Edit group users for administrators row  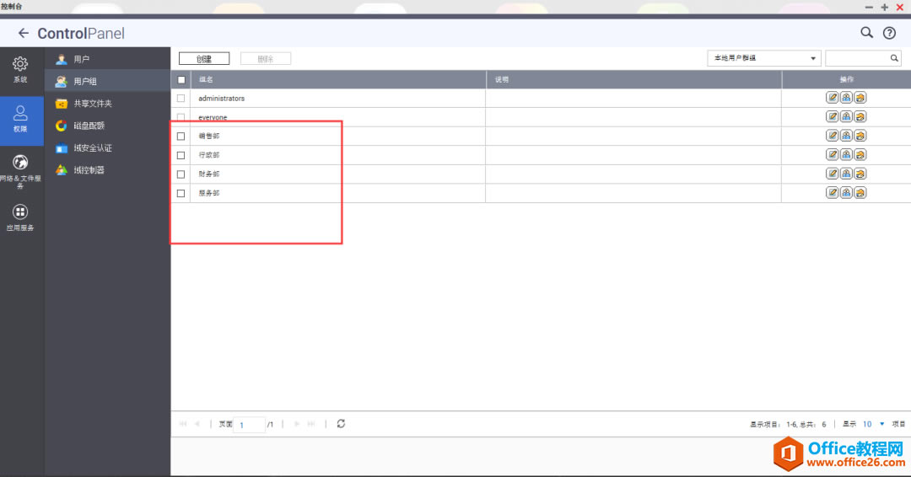(x=846, y=98)
